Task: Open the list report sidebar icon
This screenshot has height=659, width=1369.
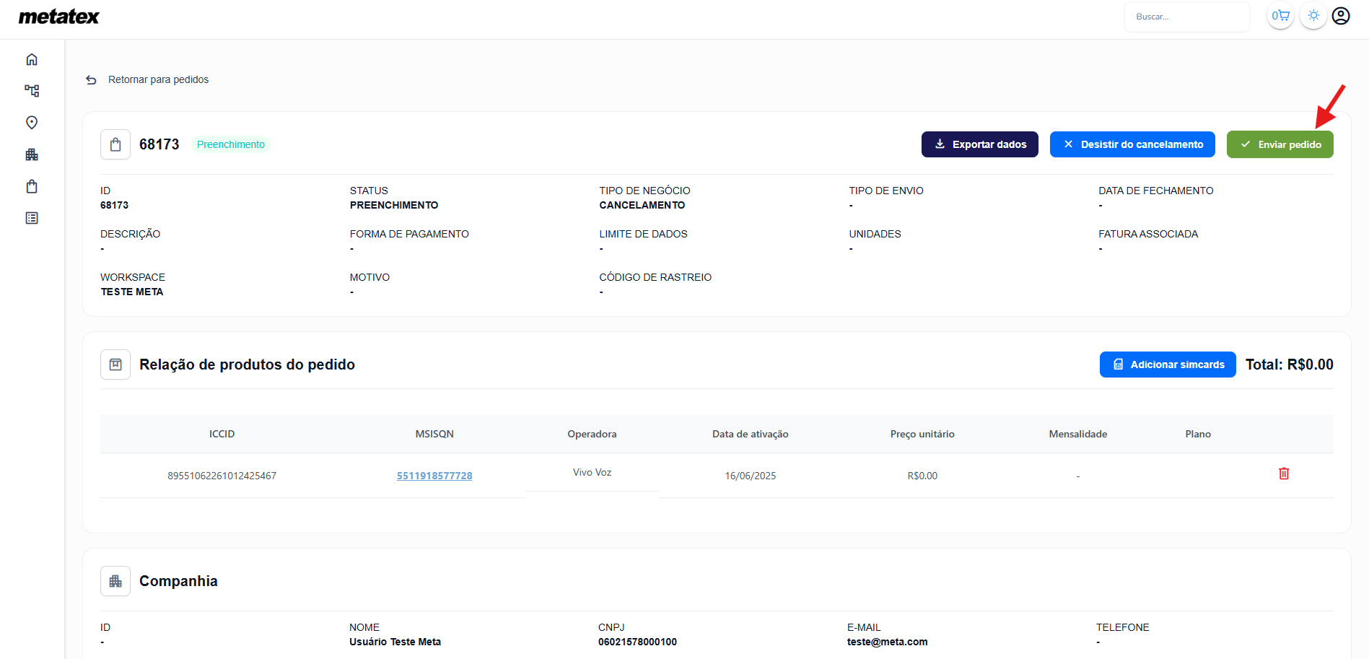Action: [x=32, y=218]
